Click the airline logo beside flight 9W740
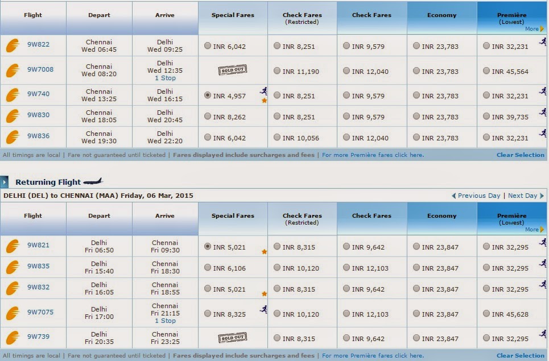The image size is (549, 361). point(13,95)
